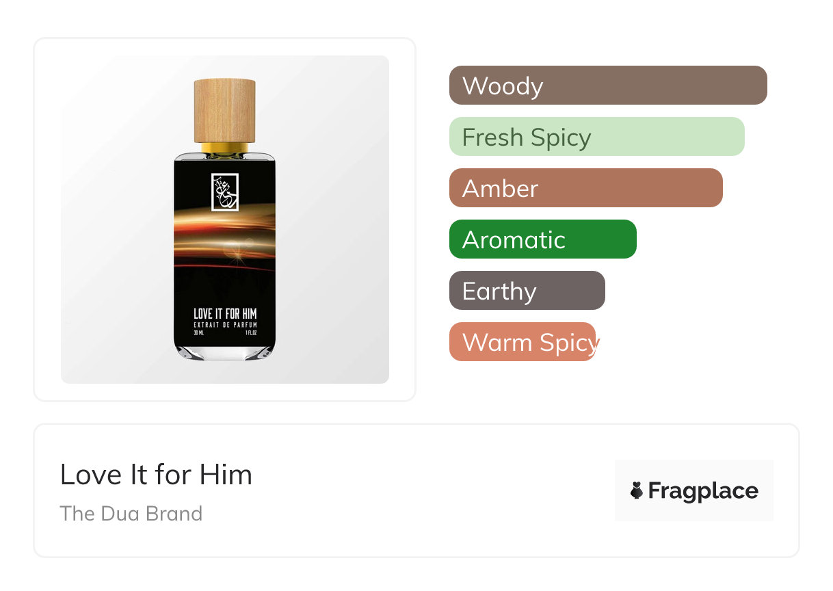Select the Fresh Spicy accord bar
The width and height of the screenshot is (833, 591).
[x=596, y=137]
